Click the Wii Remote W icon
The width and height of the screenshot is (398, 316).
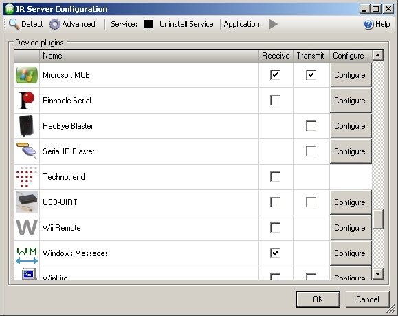click(27, 227)
